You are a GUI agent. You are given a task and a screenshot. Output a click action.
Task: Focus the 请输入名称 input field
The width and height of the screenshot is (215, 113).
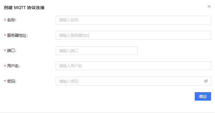(133, 20)
